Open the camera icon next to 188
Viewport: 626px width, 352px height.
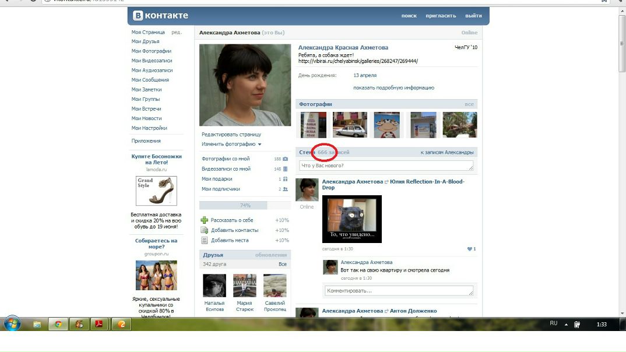pos(285,159)
